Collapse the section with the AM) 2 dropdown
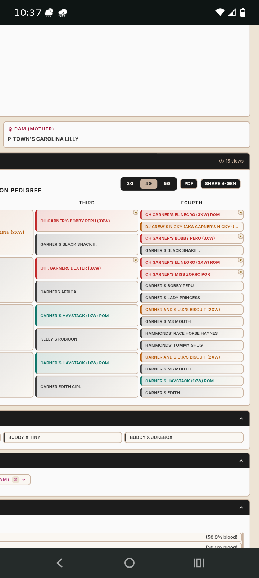 241,461
